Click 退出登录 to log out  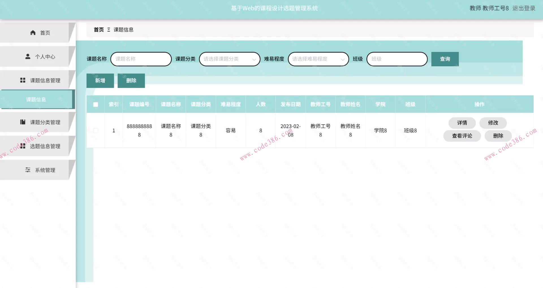tap(523, 8)
